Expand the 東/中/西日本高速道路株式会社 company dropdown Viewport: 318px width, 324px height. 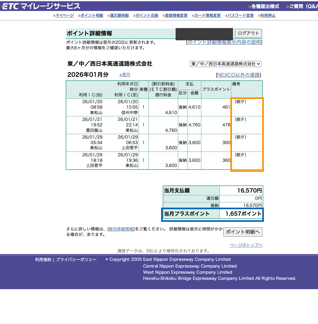click(x=225, y=64)
